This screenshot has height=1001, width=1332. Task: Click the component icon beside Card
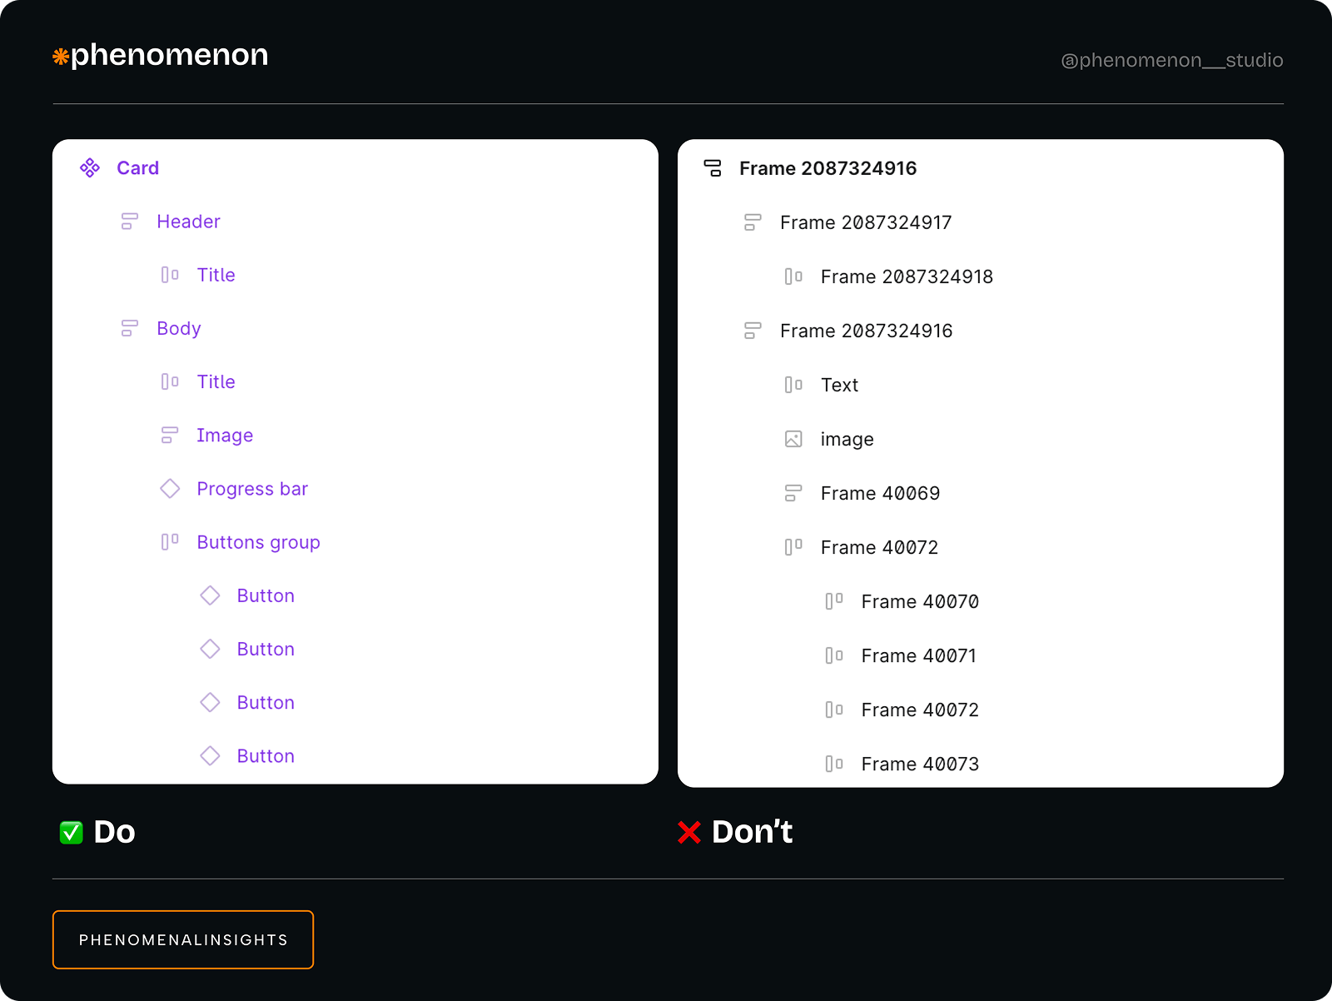[88, 167]
